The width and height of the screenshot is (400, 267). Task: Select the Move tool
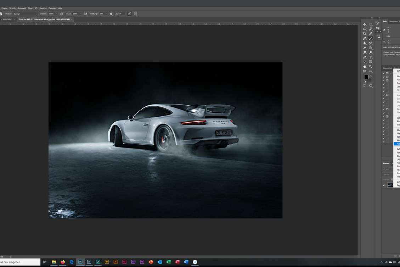tap(365, 24)
